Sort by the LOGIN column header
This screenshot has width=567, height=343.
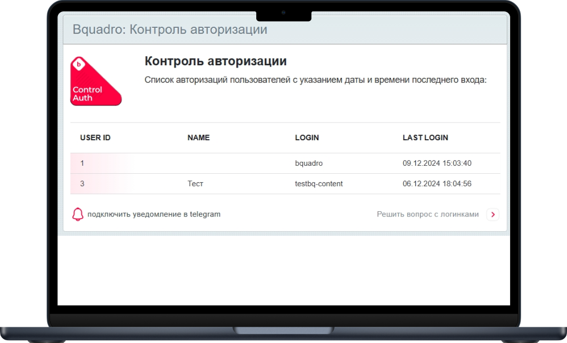307,137
